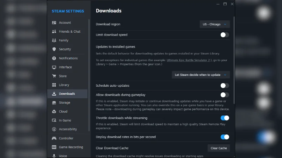Select the Voice settings label
The image size is (282, 158).
[x=63, y=156]
